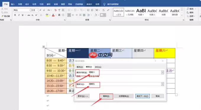Image resolution: width=201 pixels, height=110 pixels.
Task: Click the Tell Me search box
Action: 113,4
